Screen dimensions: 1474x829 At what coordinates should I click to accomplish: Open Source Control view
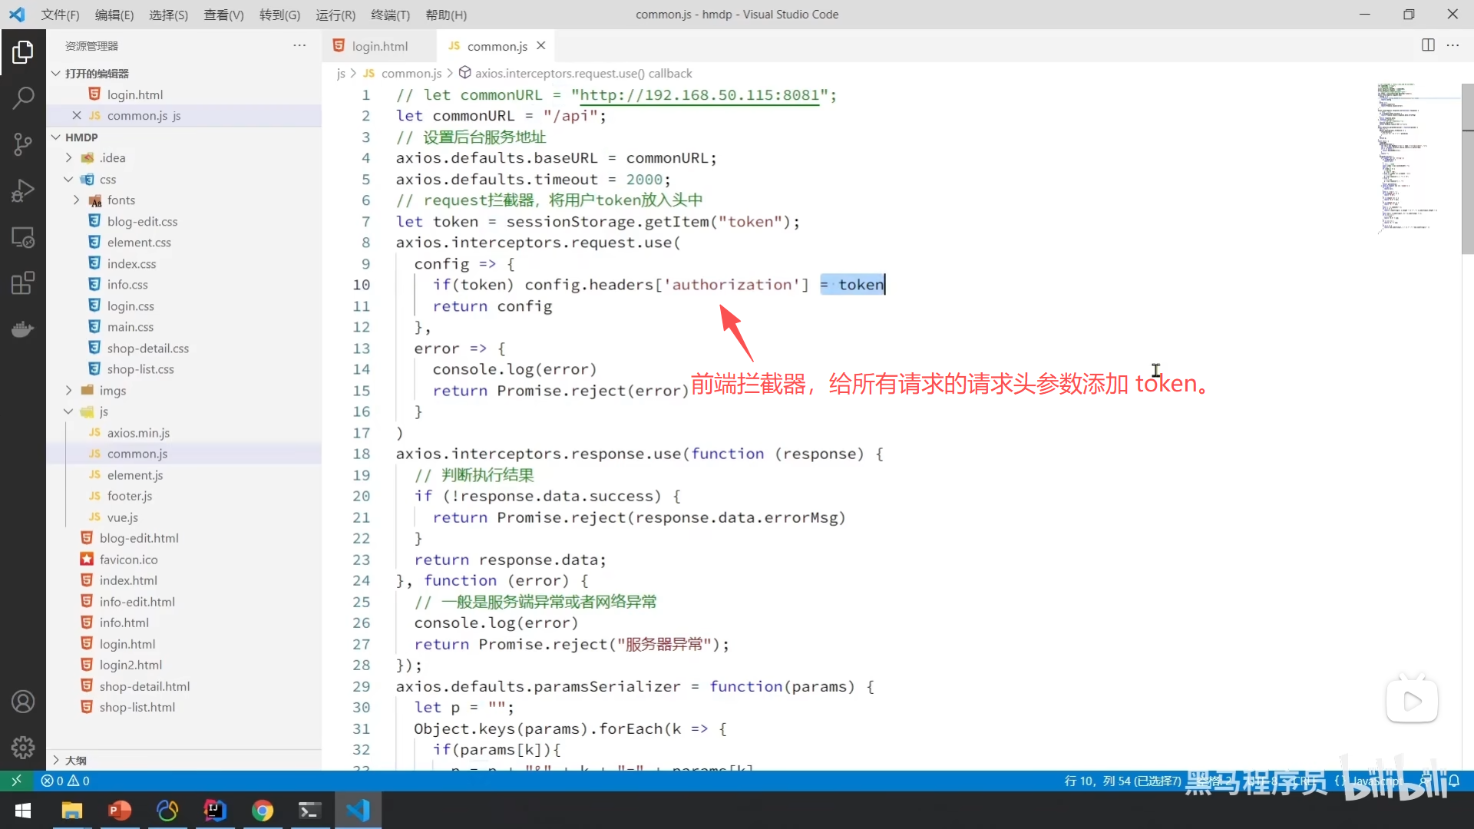23,144
